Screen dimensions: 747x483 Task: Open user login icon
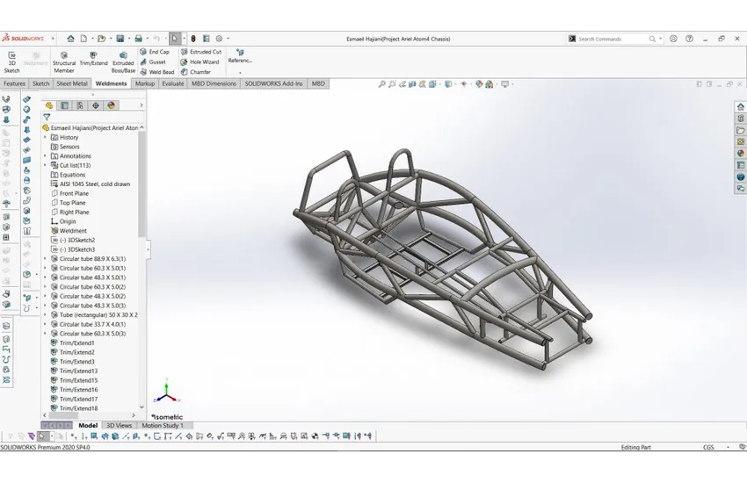pyautogui.click(x=673, y=39)
